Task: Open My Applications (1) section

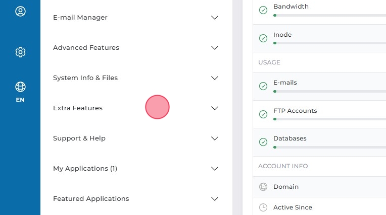Action: tap(85, 169)
